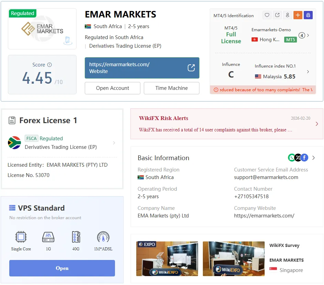
Task: Click the complaints warning banner
Action: (x=263, y=90)
